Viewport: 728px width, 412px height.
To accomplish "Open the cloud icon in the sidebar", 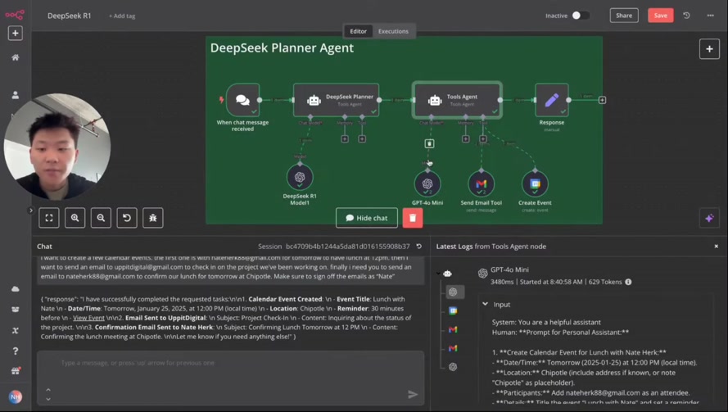I will (x=16, y=289).
